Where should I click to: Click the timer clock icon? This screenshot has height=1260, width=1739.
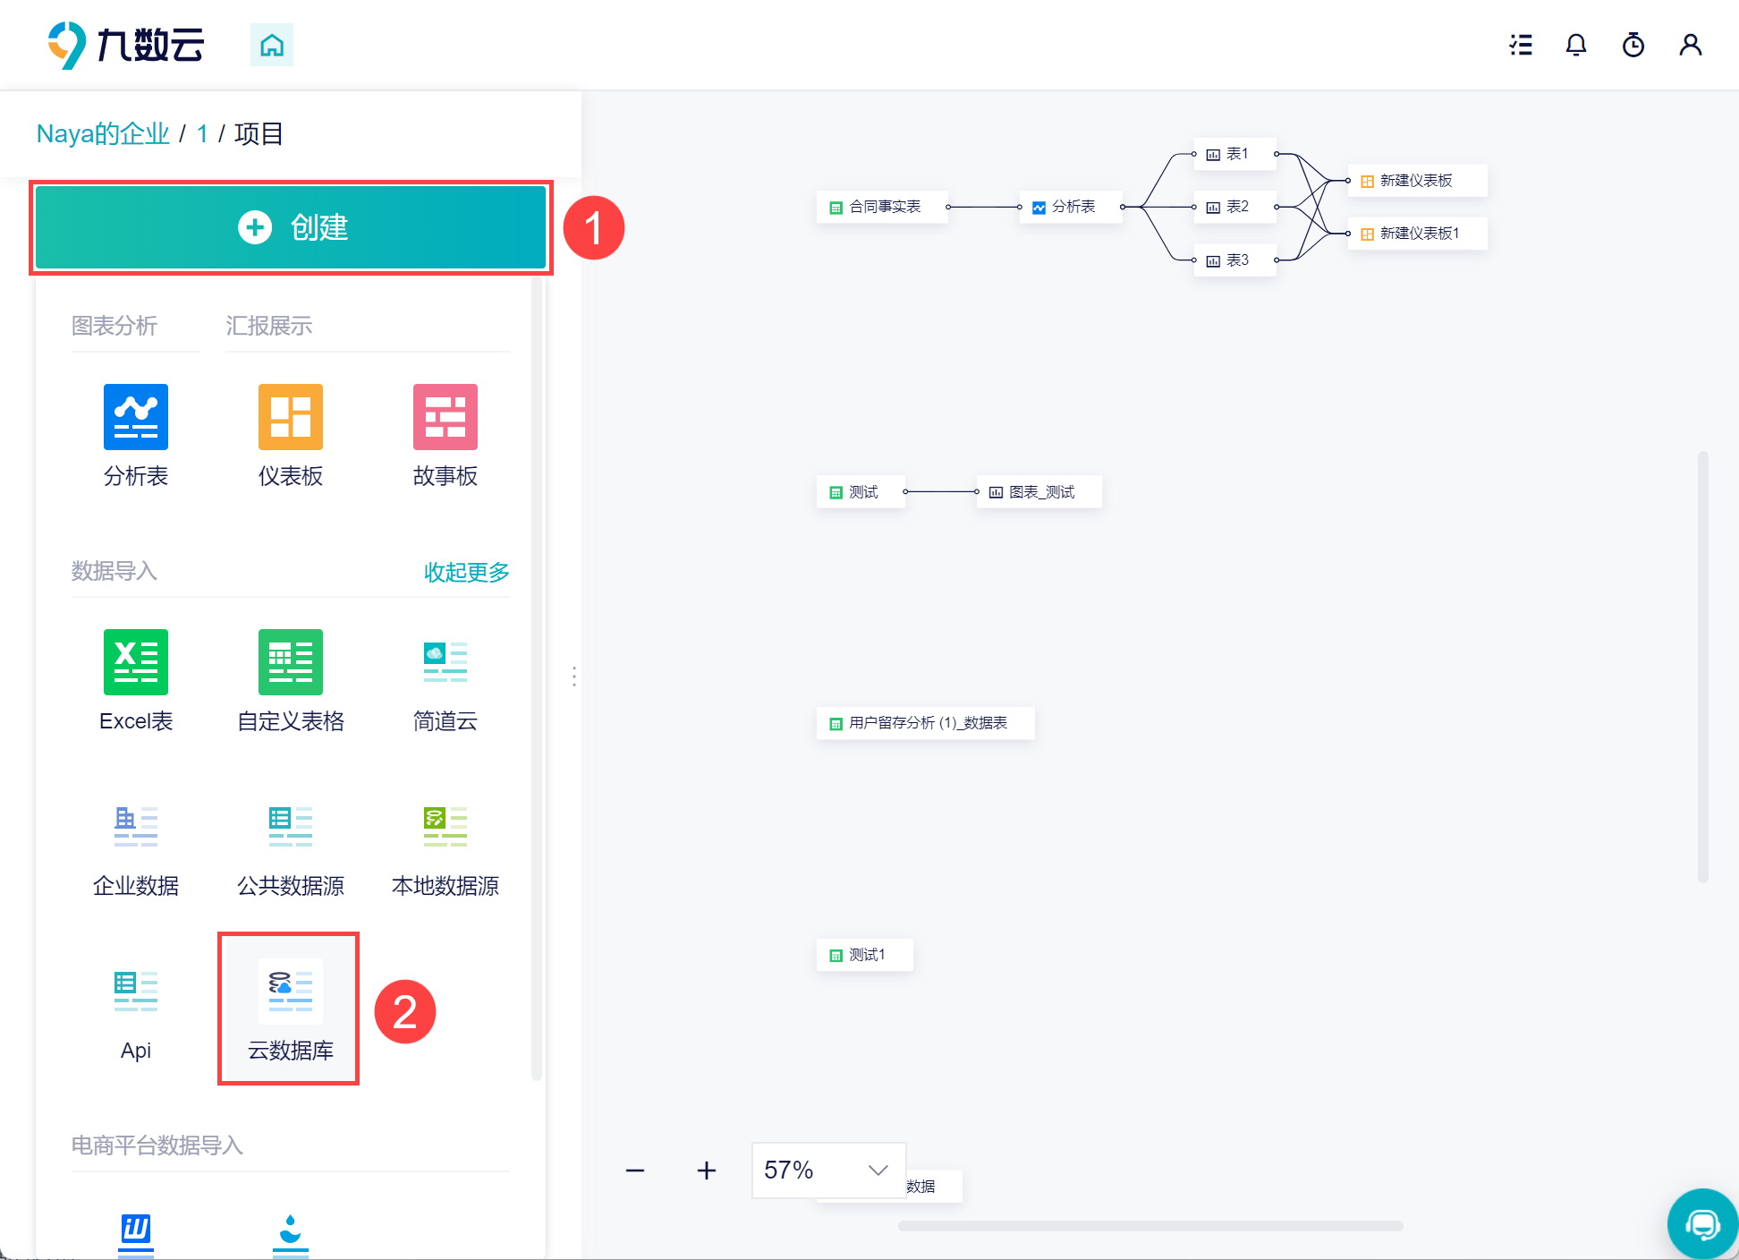pyautogui.click(x=1633, y=45)
